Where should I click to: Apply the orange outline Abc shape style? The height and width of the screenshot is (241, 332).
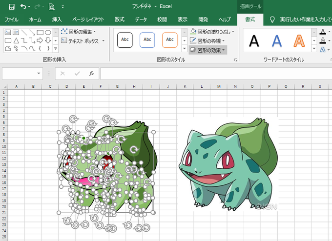click(x=169, y=40)
